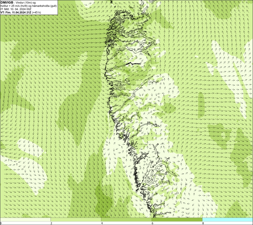Viewport: 253px width, 225px height.
Task: Click the 0-2 m/s palest color band
Action: 25,219
